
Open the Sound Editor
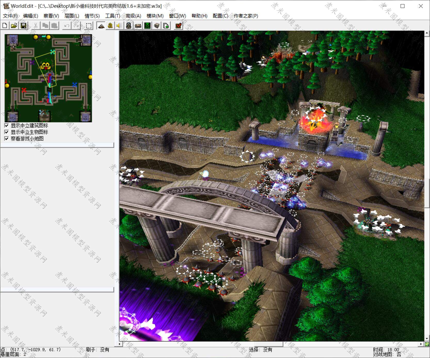(119, 26)
